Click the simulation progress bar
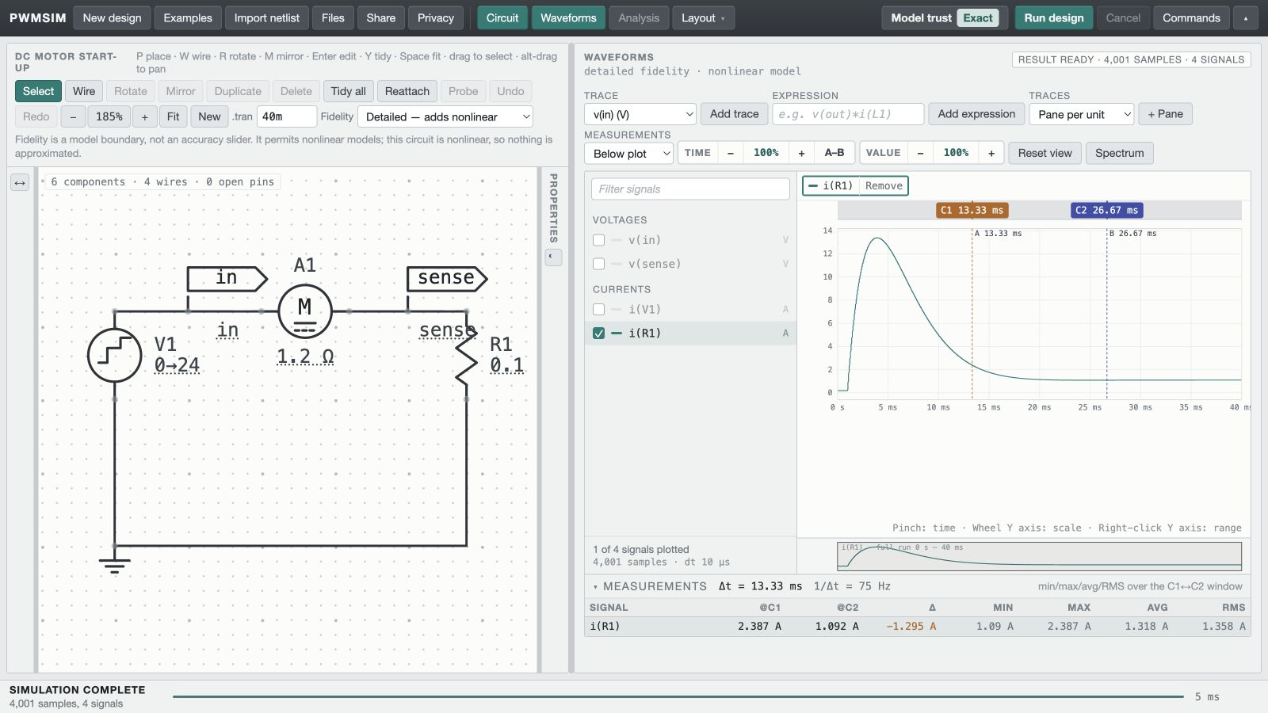The width and height of the screenshot is (1268, 713). [x=678, y=697]
